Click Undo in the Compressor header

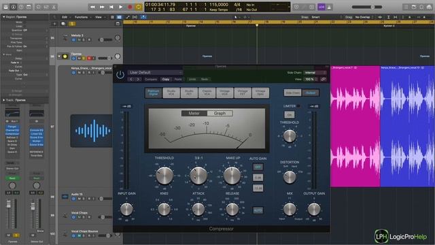pyautogui.click(x=192, y=80)
